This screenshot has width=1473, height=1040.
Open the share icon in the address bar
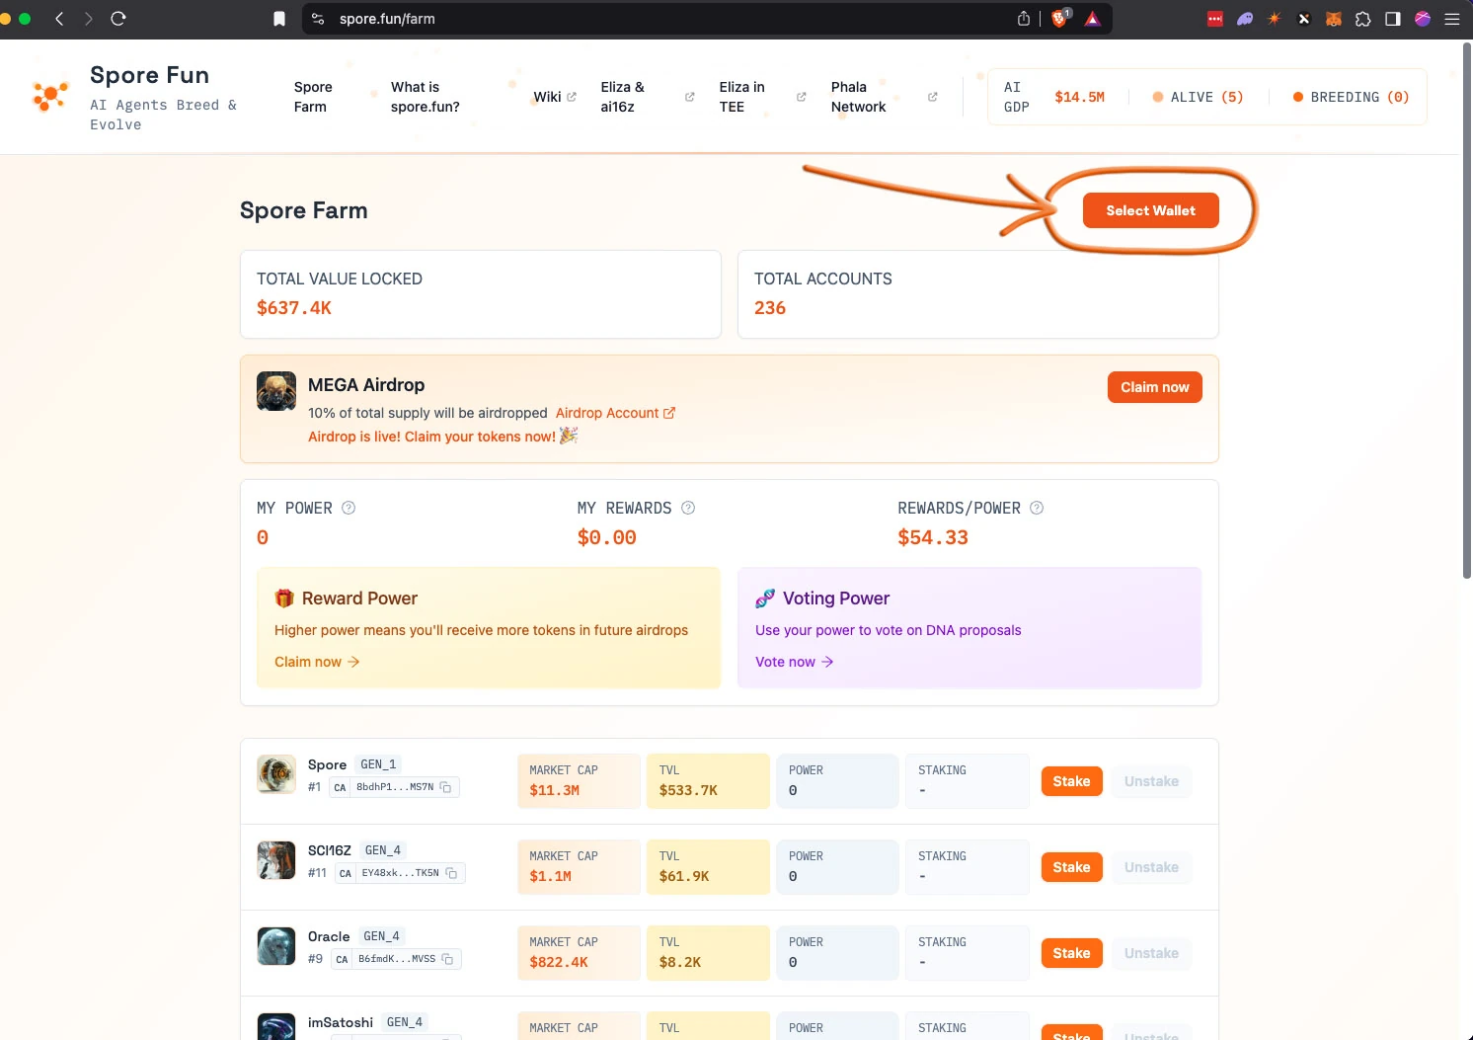1024,19
